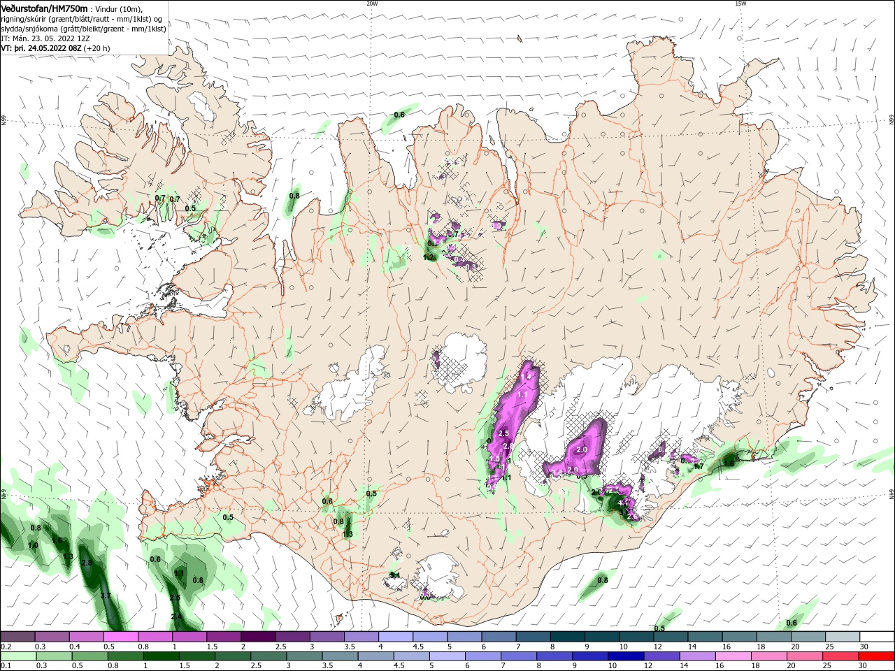The height and width of the screenshot is (671, 895).
Task: Click the 0.4 label under the snow scale
Action: point(75,647)
